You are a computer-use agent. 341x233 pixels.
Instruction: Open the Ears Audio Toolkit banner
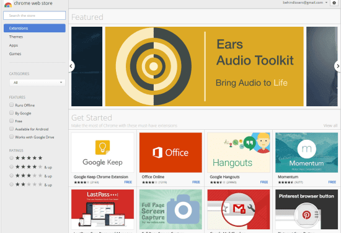204,66
